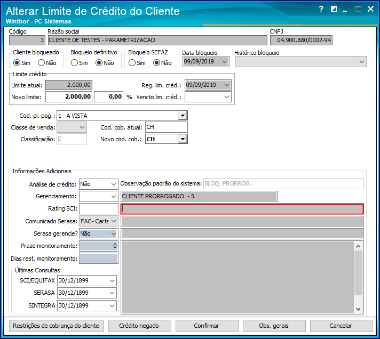This screenshot has height=339, width=380.
Task: Click the Observação padrão do sistema field
Action: (283, 184)
